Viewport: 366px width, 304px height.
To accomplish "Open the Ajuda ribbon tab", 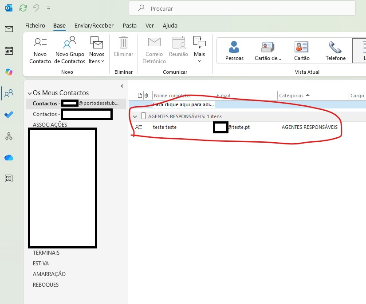I will coord(170,25).
